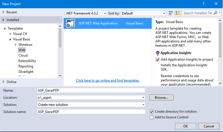Click the Cancel button

[209, 126]
